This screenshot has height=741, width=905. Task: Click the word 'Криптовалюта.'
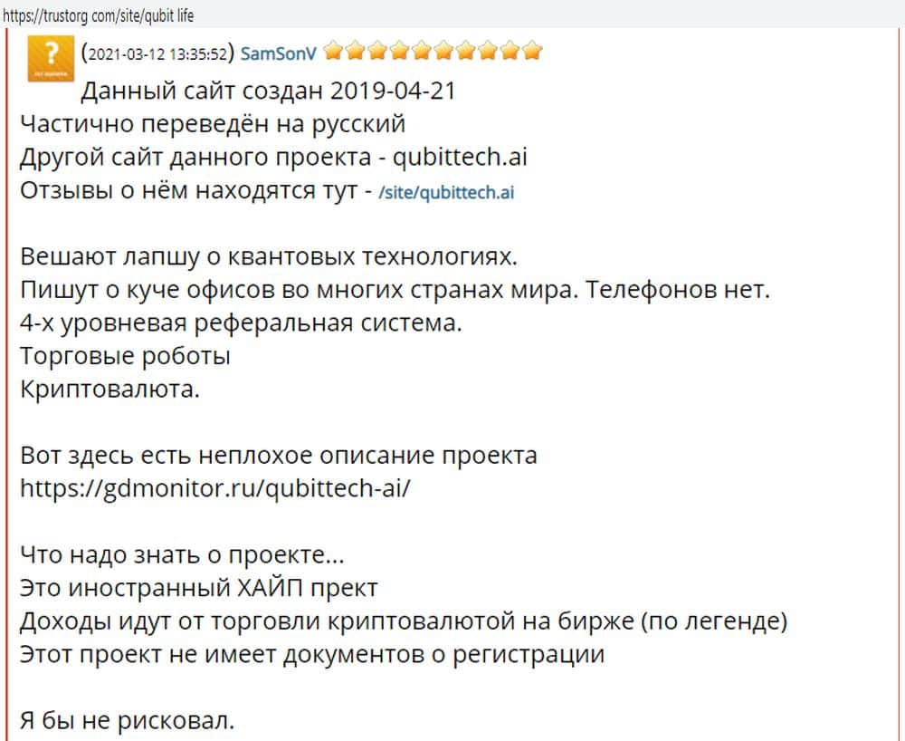[x=110, y=390]
